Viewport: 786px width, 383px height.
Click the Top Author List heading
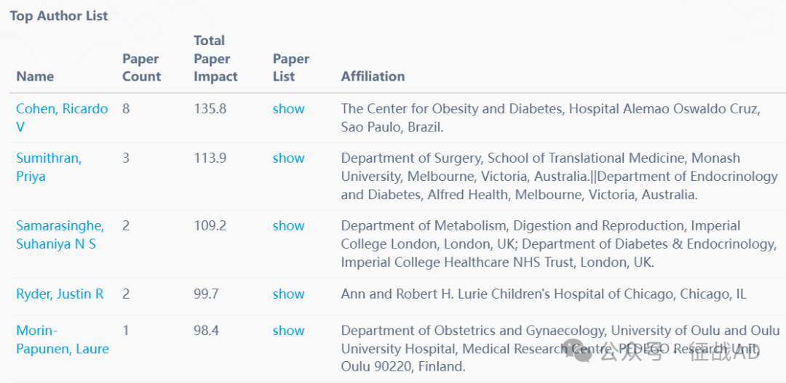[59, 16]
